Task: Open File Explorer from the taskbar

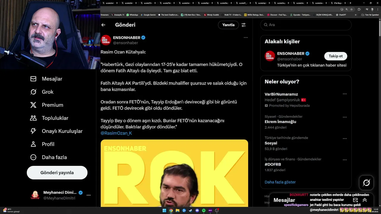Action: [177, 210]
